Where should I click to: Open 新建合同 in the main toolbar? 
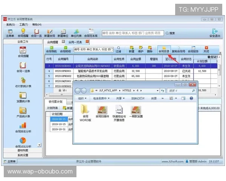(49, 33)
